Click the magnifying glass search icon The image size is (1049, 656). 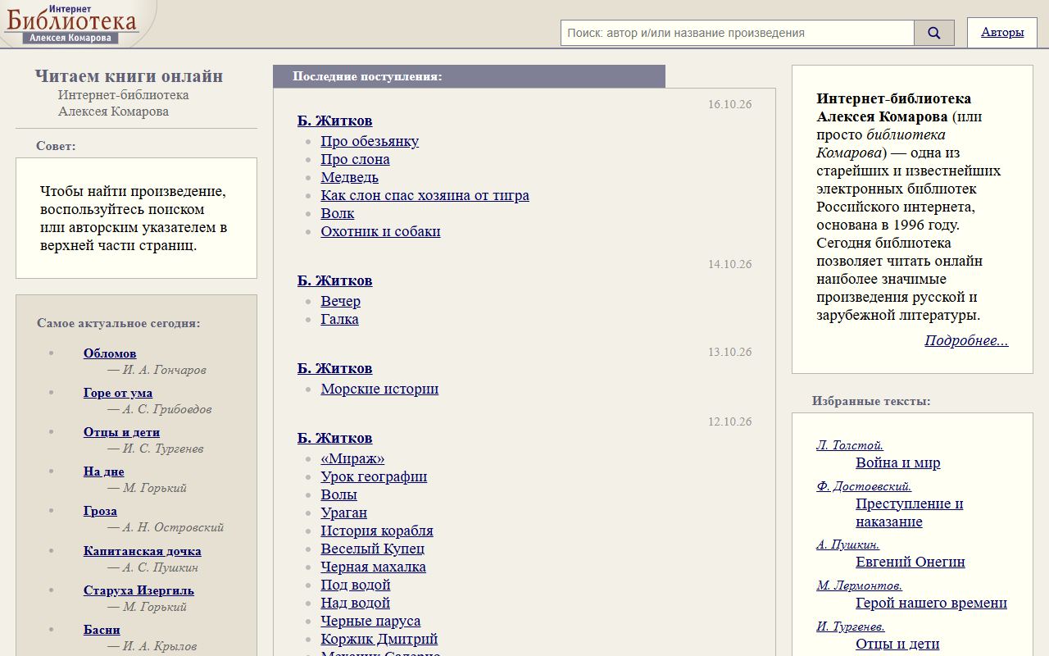(934, 33)
